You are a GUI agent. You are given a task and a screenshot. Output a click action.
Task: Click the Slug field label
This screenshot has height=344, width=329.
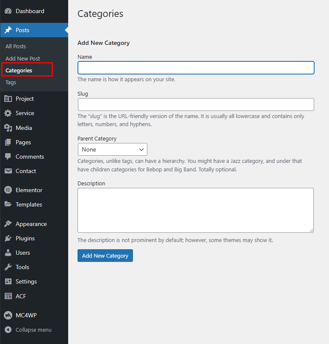pyautogui.click(x=83, y=94)
